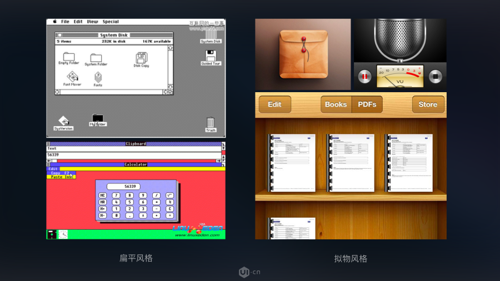The image size is (500, 281).
Task: Select the Guided Tour floppy icon
Action: (211, 58)
